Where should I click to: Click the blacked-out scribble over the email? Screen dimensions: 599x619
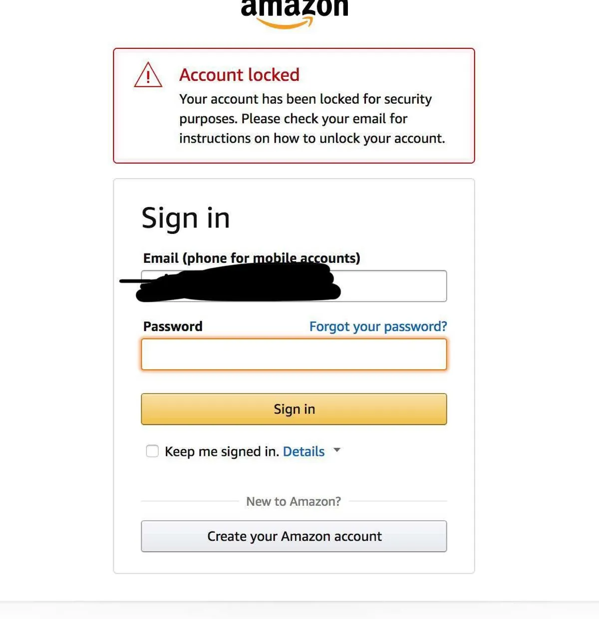pos(235,282)
